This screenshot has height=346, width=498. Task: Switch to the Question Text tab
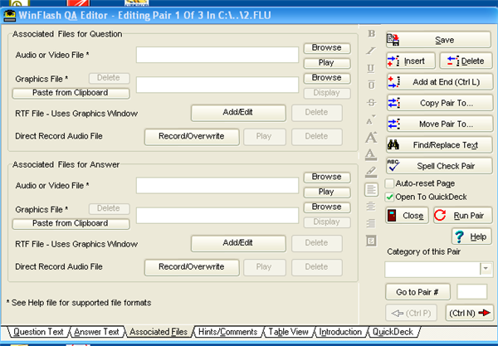pyautogui.click(x=38, y=332)
